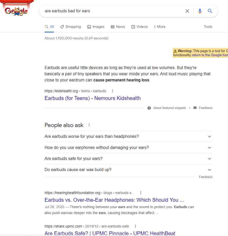Switch to the Shopping tab
The image size is (228, 236).
[x=71, y=27]
